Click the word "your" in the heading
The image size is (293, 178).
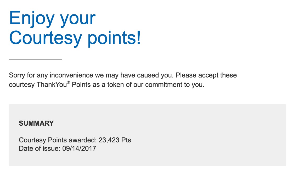(78, 20)
